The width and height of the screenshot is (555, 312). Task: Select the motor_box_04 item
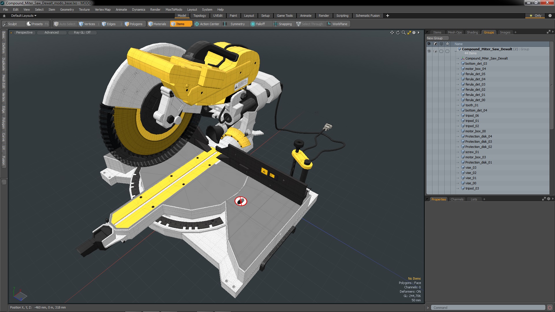click(476, 69)
